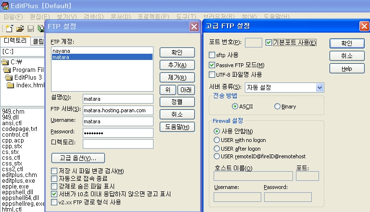Open the 문서(D) menu
370x212 pixels.
[x=121, y=17]
